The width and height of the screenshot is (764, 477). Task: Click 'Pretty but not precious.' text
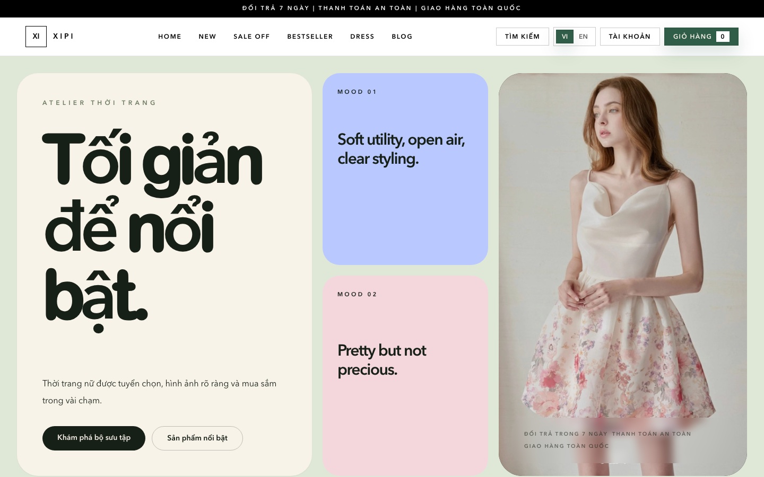[382, 360]
